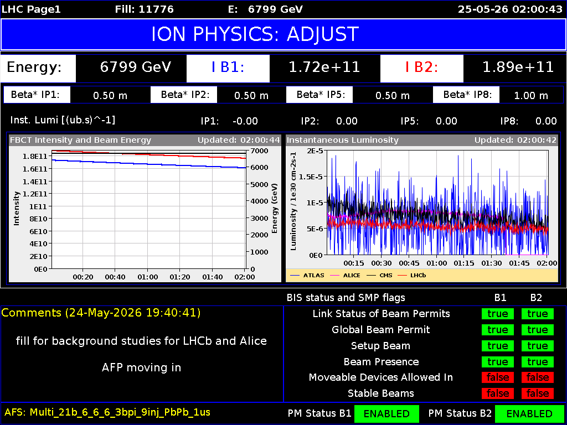Image resolution: width=567 pixels, height=425 pixels.
Task: Click the Inst. Lumi units label
Action: [63, 120]
